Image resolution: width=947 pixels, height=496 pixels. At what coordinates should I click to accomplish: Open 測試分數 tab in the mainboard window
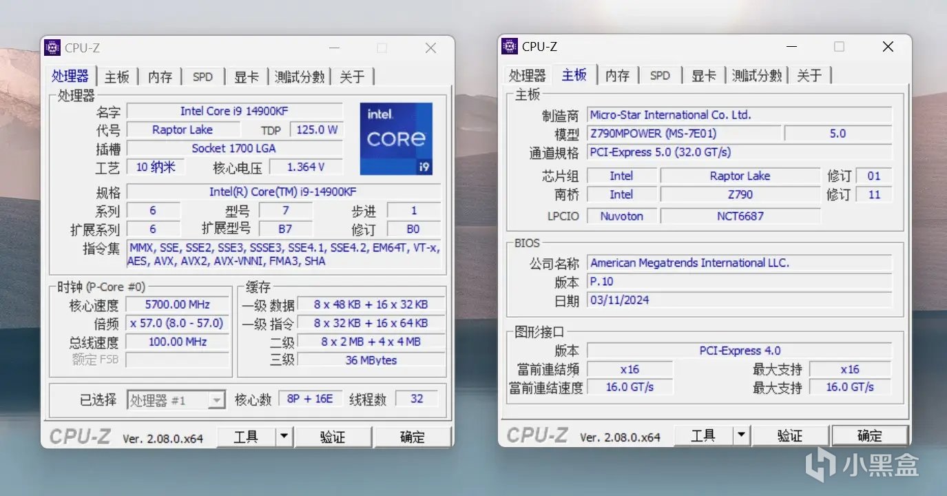757,75
